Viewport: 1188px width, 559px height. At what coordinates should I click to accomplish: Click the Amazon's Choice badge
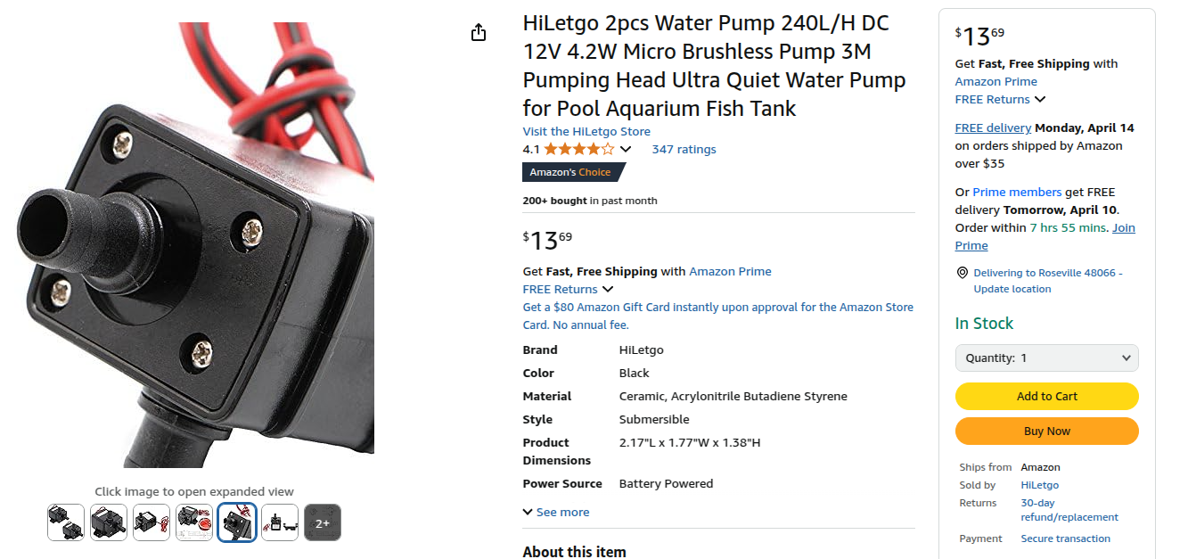coord(568,172)
